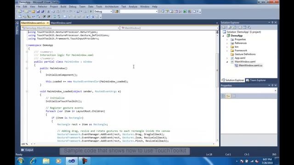
Task: Close the MainWindow.xaml.cs tab
Action: click(48, 23)
